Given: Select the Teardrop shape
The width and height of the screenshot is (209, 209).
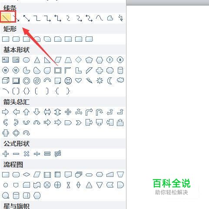Looking at the screenshot, I should coord(47,70).
